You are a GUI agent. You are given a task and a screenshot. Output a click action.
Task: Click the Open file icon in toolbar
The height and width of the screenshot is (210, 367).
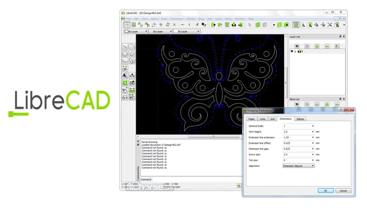pos(220,25)
